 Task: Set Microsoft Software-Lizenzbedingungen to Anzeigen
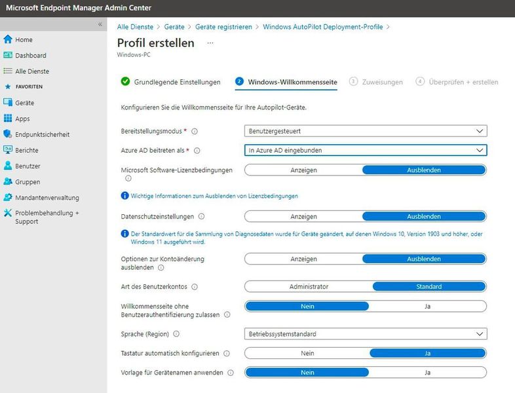[303, 170]
